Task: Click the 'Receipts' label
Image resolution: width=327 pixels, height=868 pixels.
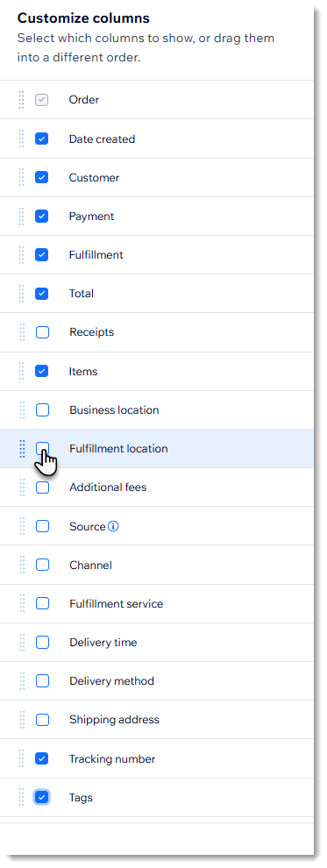Action: point(92,332)
